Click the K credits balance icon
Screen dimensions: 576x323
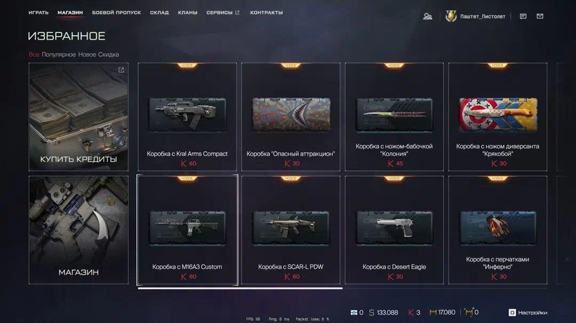coord(411,312)
